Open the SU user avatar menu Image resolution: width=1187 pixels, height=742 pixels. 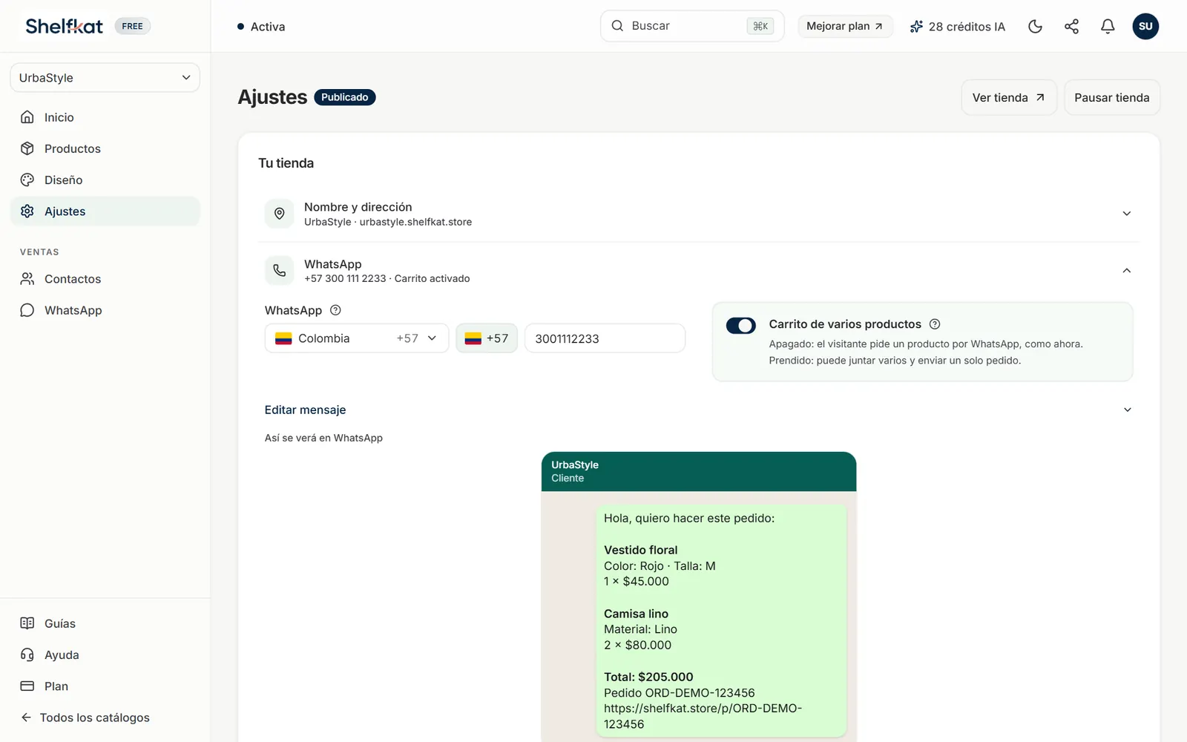pos(1145,27)
